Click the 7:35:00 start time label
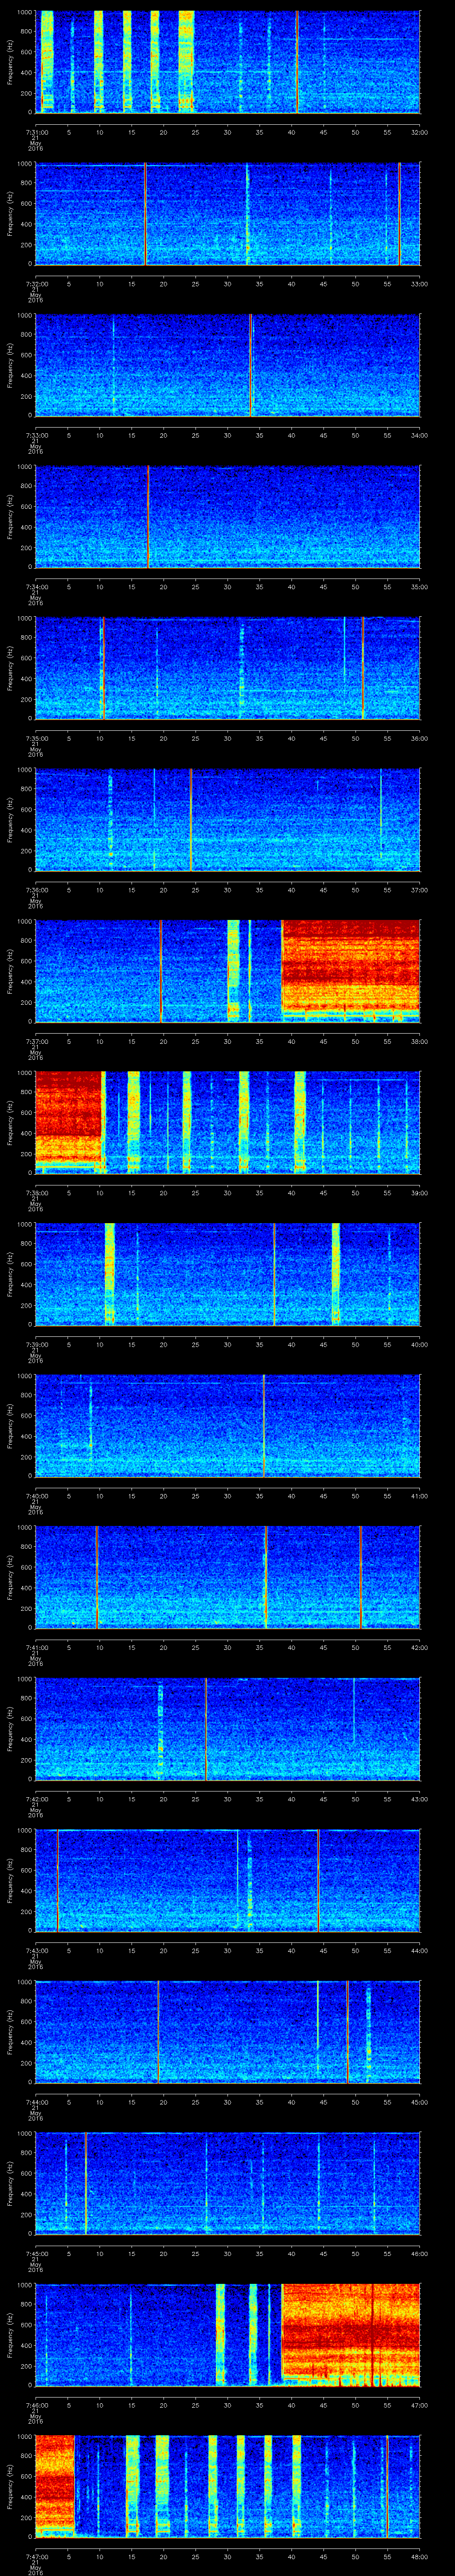455x2576 pixels. (36, 738)
